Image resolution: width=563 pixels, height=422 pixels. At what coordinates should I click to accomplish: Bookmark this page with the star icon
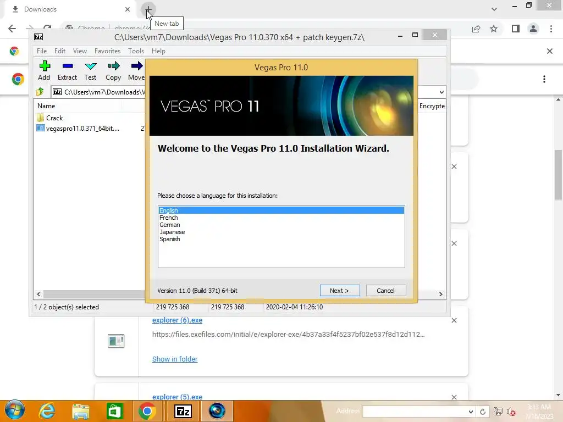coord(494,29)
